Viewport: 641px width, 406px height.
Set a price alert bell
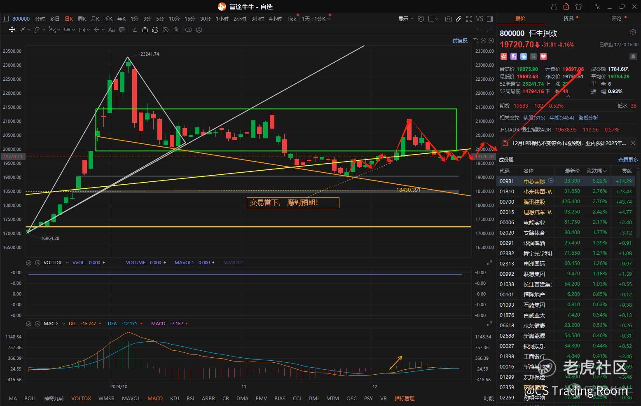633,56
